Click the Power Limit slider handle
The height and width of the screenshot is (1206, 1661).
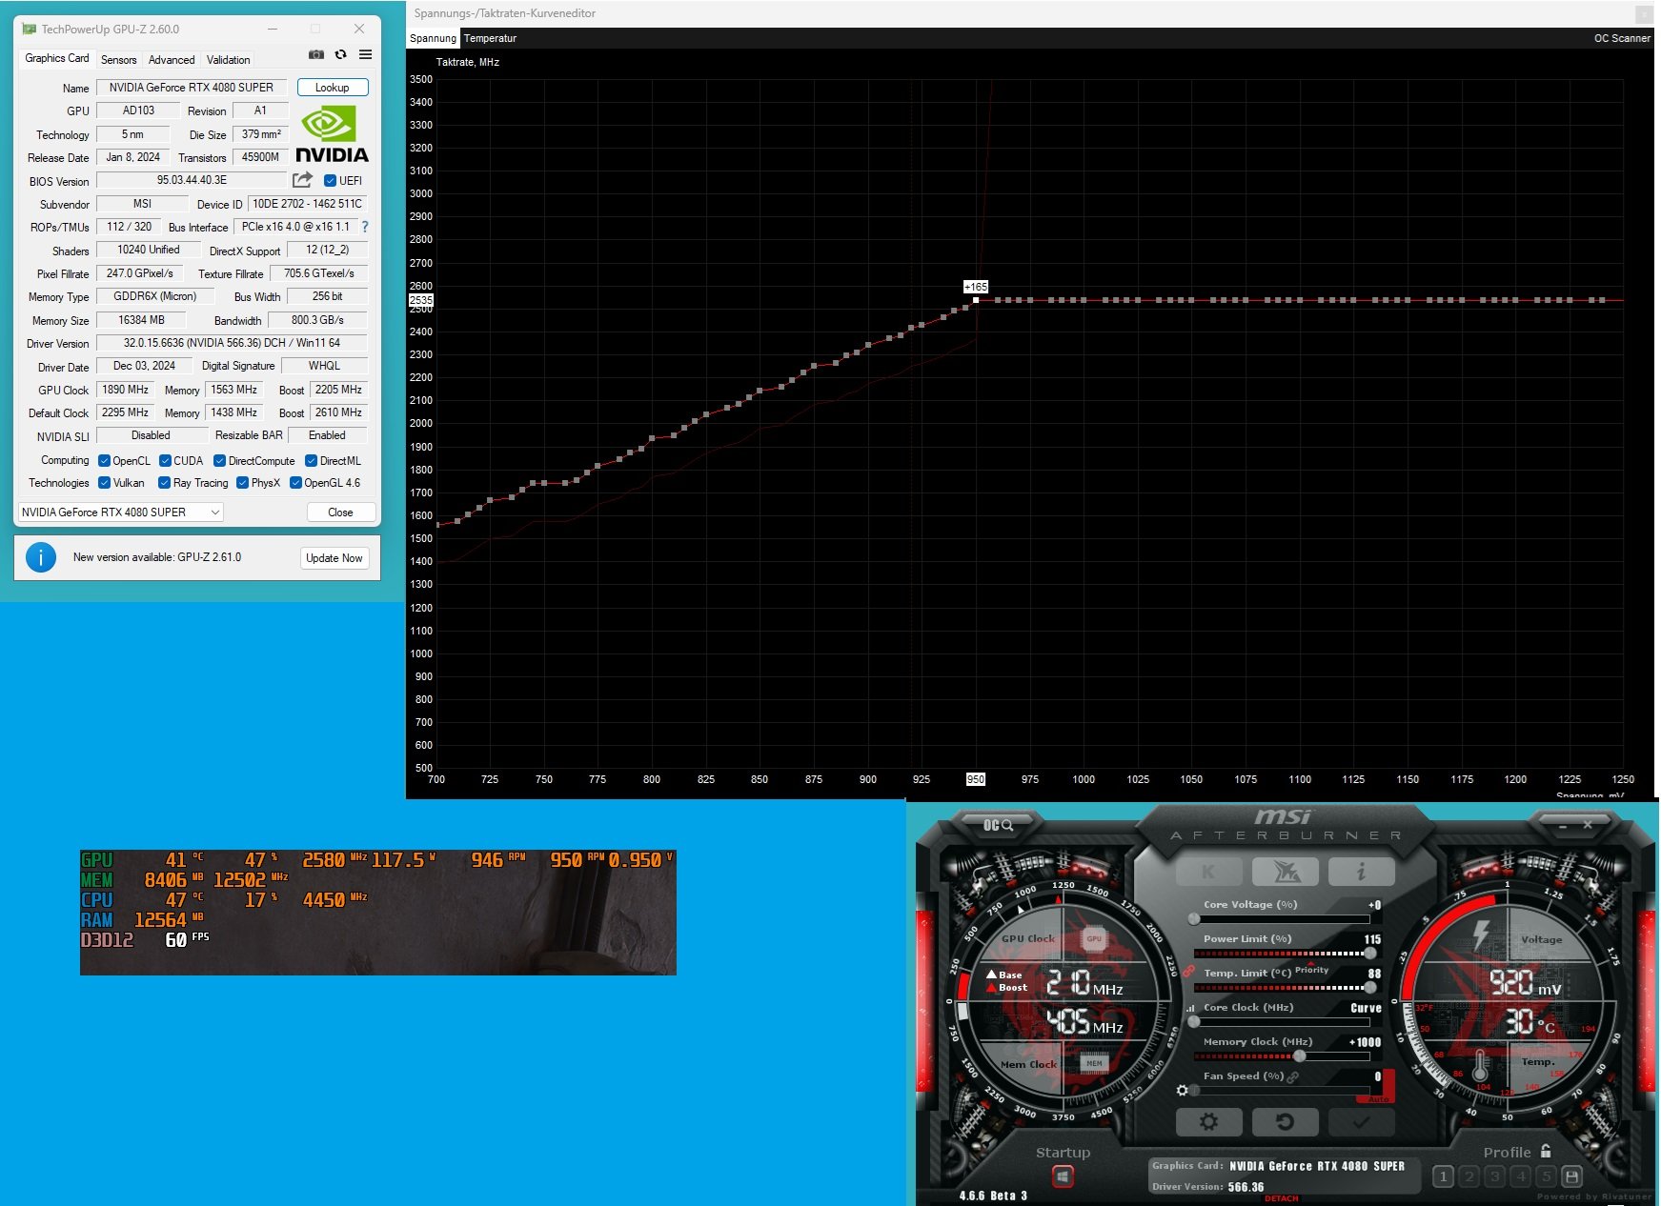1370,953
